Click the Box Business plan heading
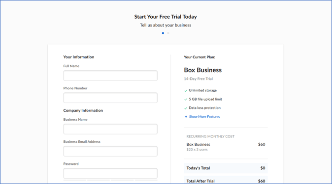Screen dimensions: 332x184 [203, 70]
